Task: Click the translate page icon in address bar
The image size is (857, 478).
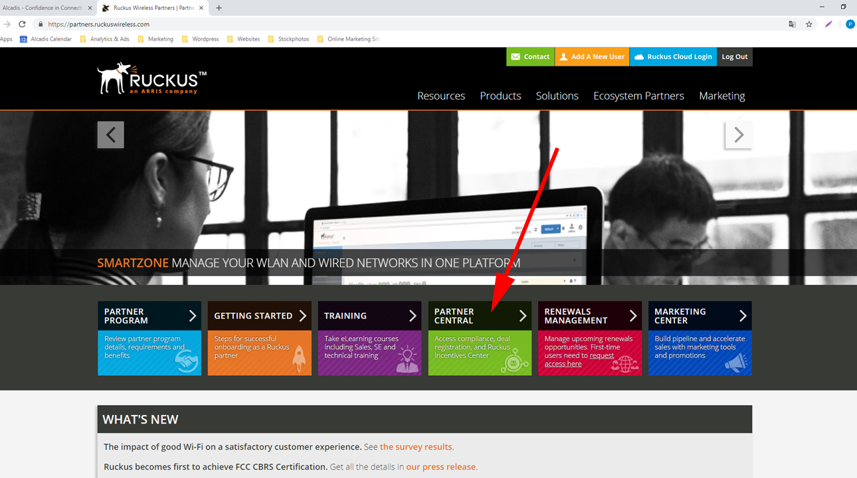Action: click(792, 24)
